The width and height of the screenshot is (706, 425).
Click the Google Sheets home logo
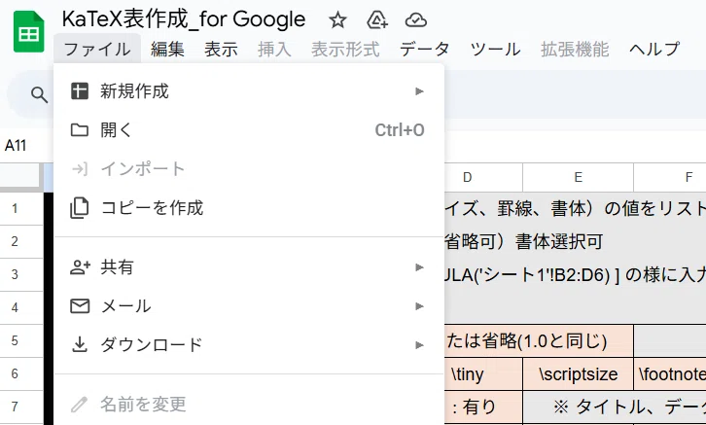pos(29,31)
